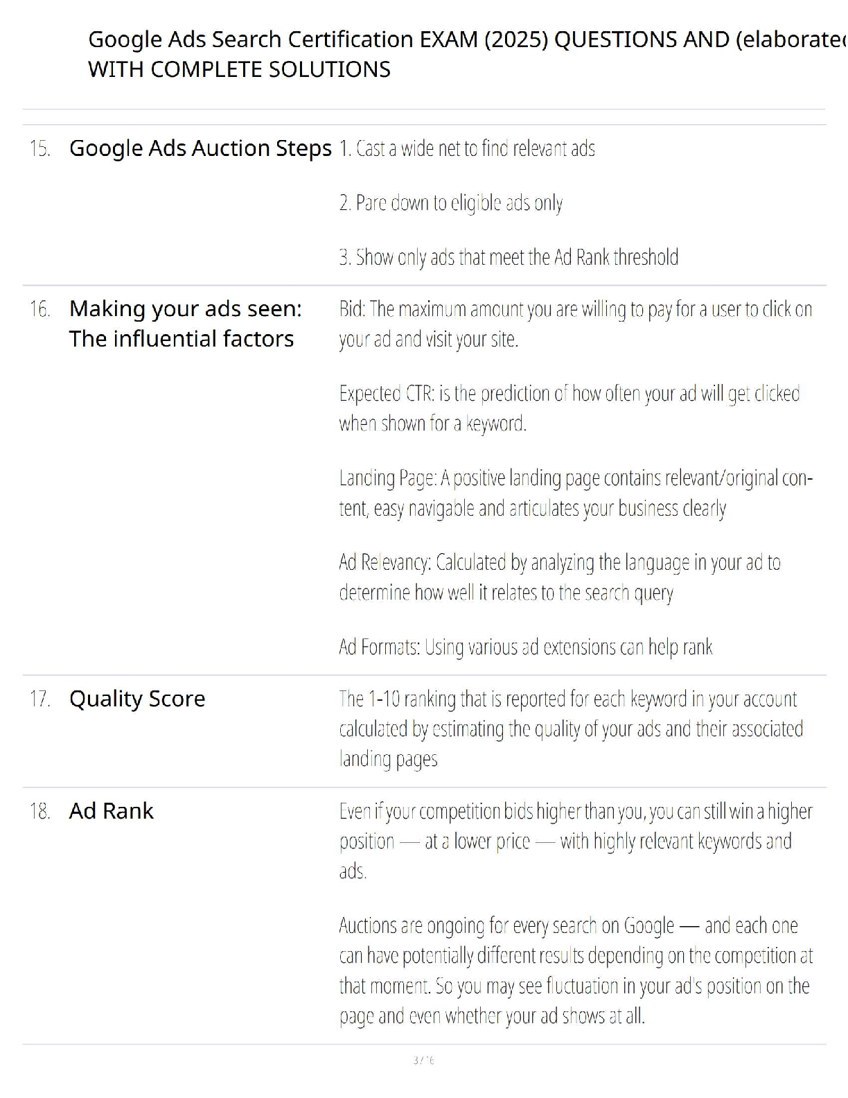Click the '1-10 ranking' Quality Score definition
The height and width of the screenshot is (1098, 848).
pos(572,729)
